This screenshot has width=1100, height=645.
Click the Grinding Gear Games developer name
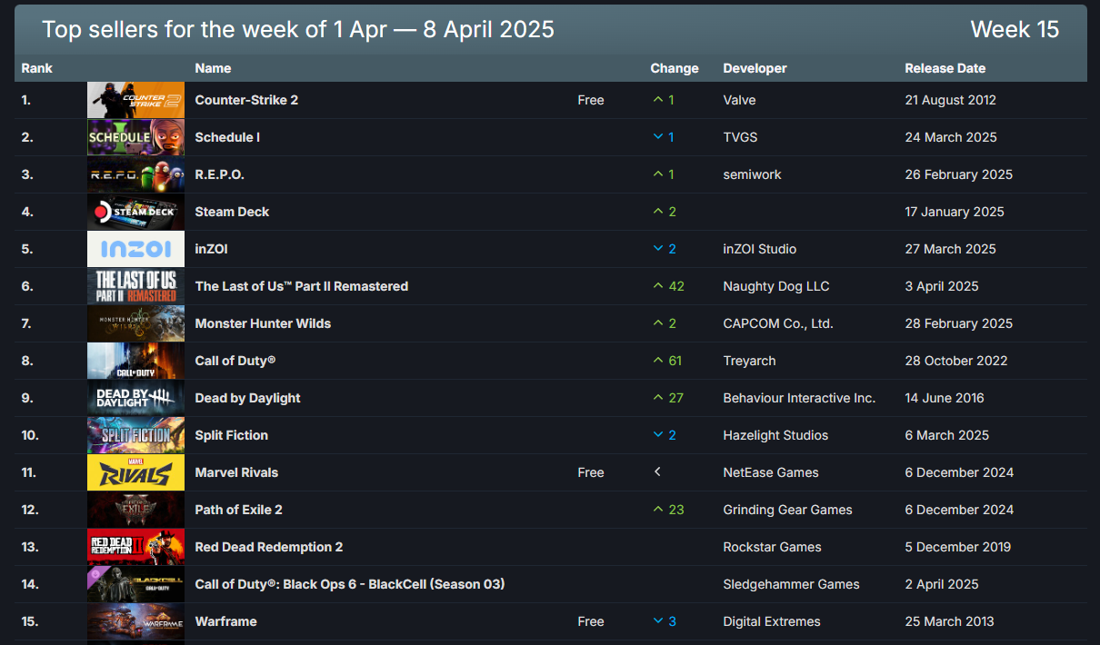point(788,510)
